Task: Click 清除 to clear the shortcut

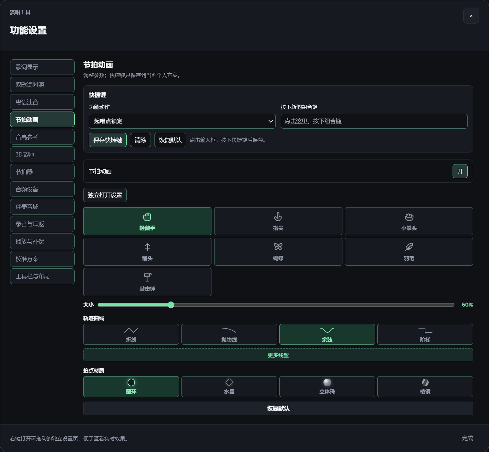Action: [140, 140]
